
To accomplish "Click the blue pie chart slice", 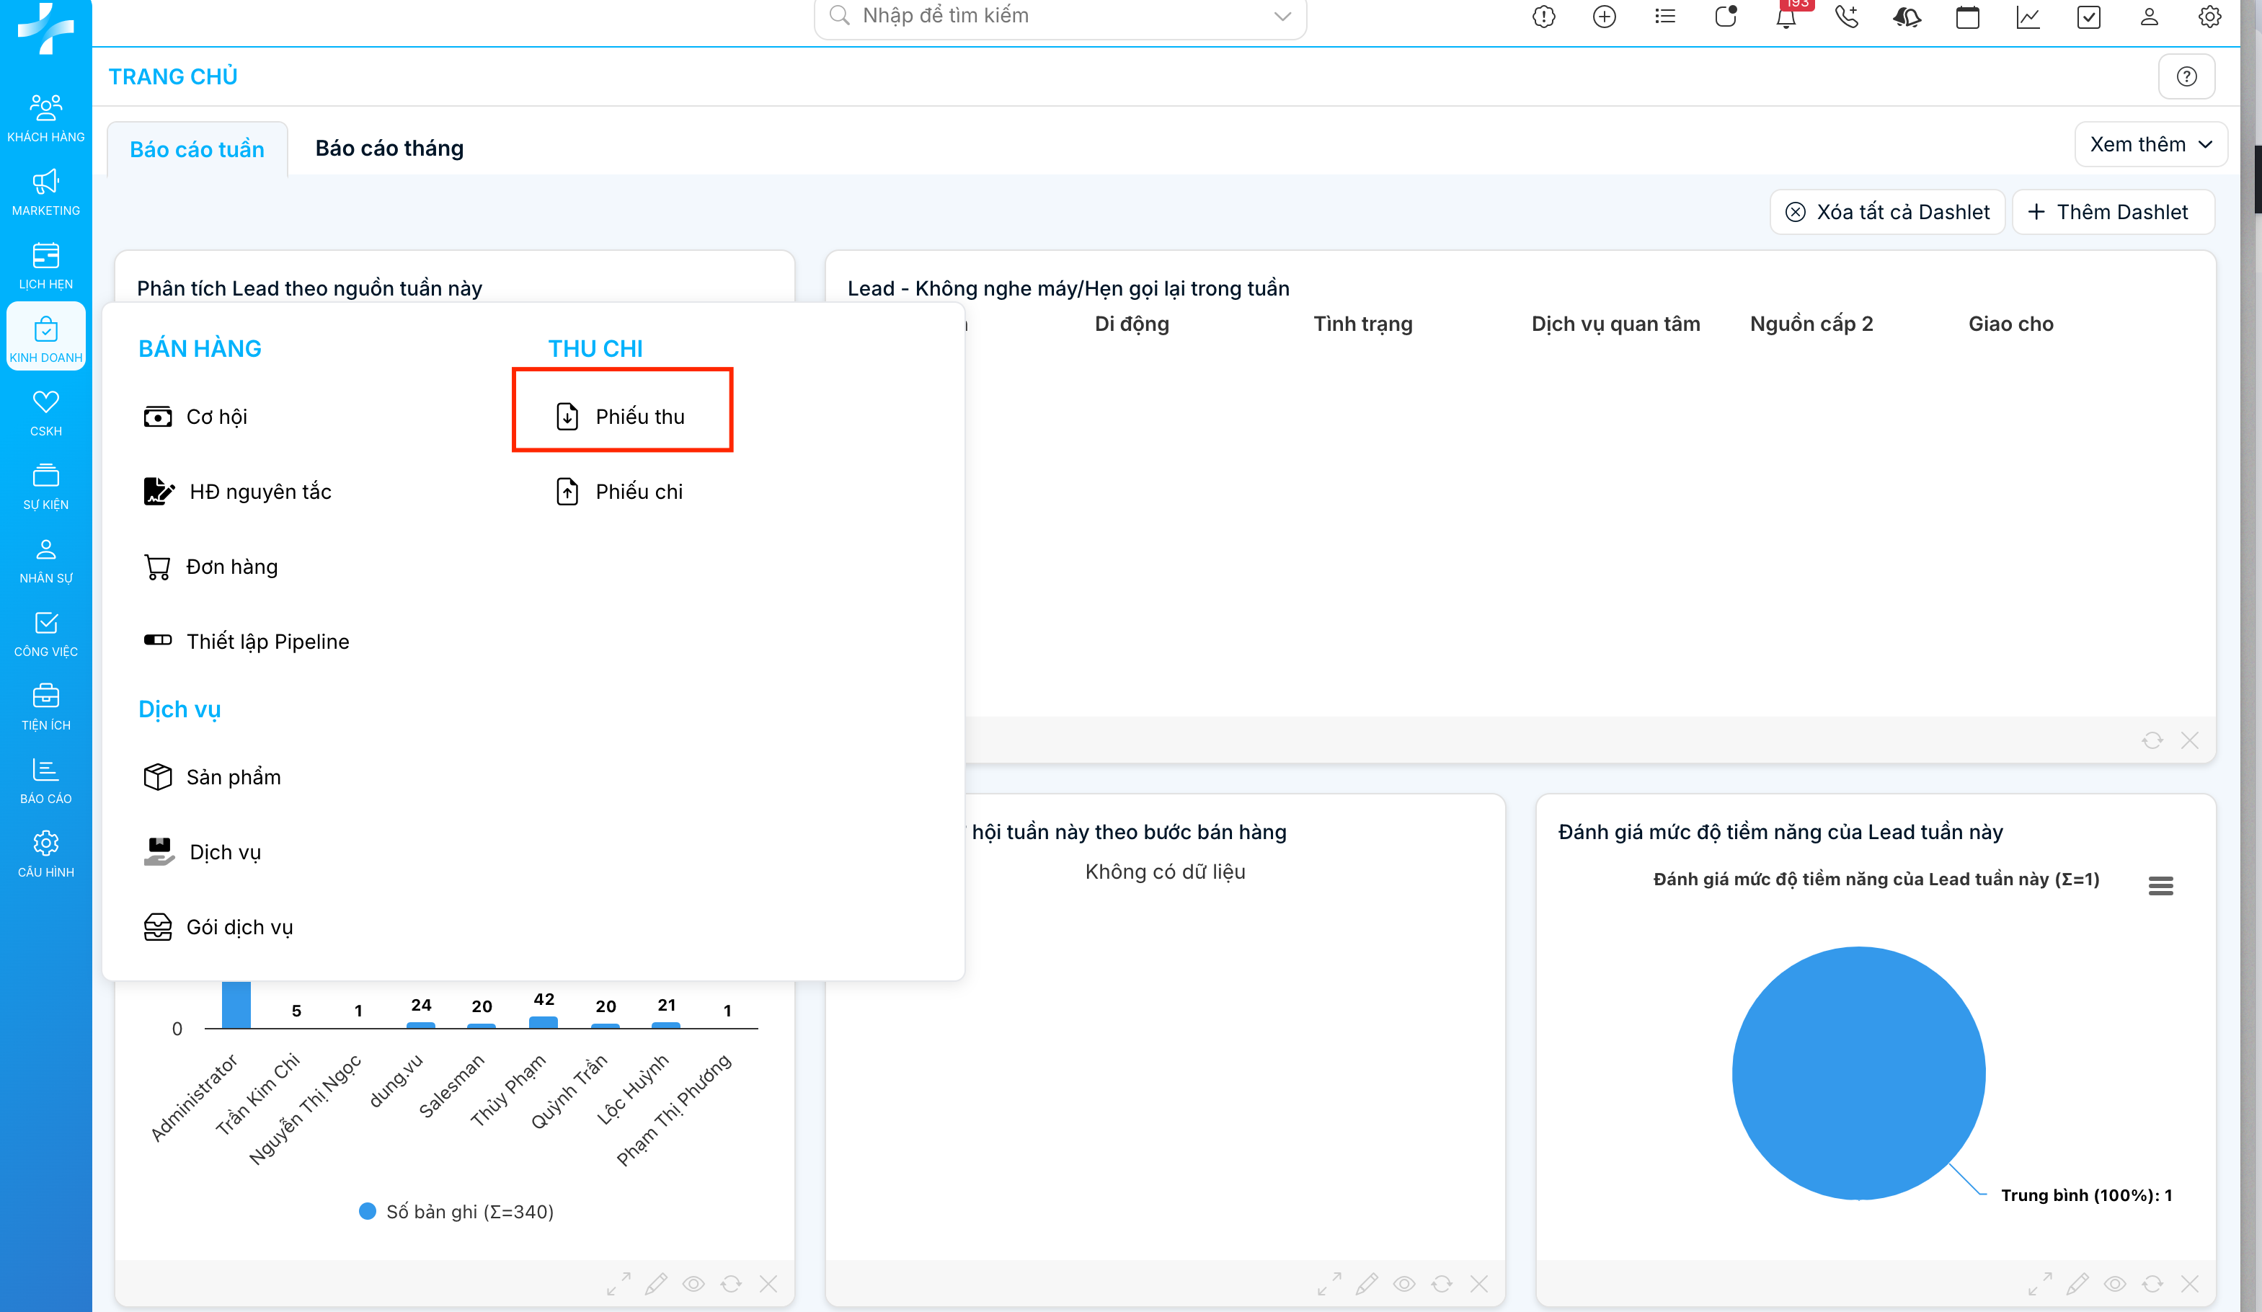I will [1858, 1073].
